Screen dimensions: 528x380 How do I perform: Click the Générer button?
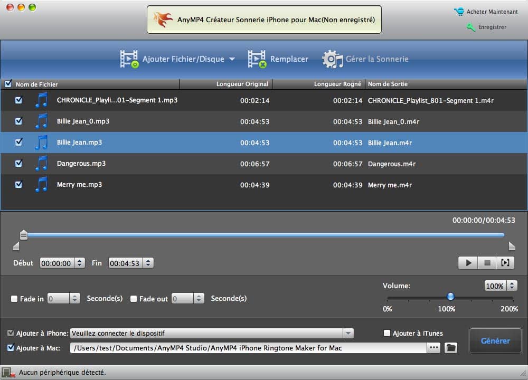tap(495, 340)
